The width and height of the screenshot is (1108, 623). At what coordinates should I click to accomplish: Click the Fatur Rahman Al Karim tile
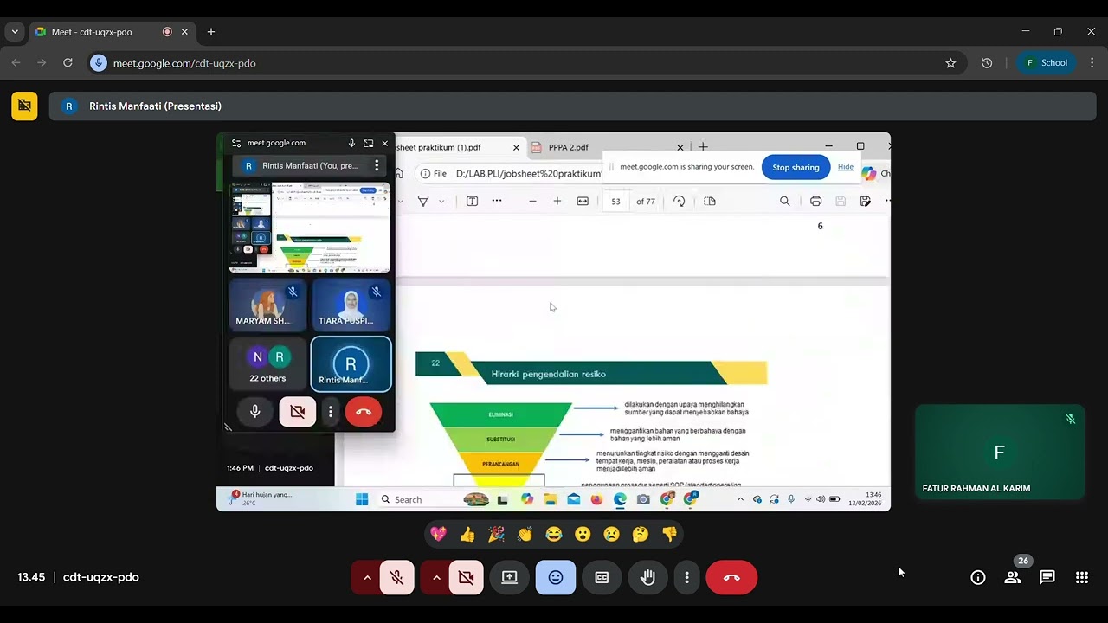click(x=1000, y=453)
